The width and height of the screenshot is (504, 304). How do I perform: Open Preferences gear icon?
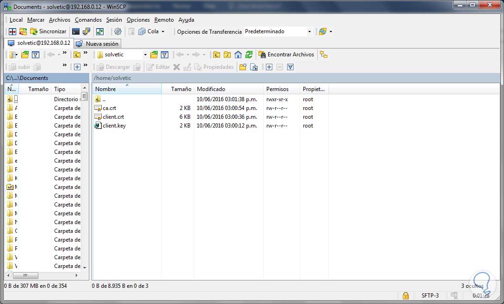tap(118, 31)
